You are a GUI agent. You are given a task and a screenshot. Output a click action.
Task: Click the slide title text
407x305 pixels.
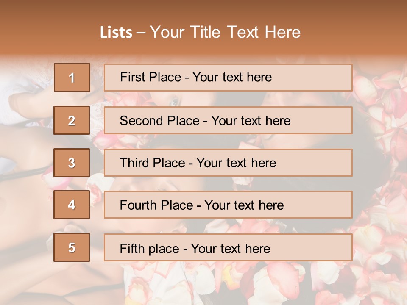[x=200, y=32]
